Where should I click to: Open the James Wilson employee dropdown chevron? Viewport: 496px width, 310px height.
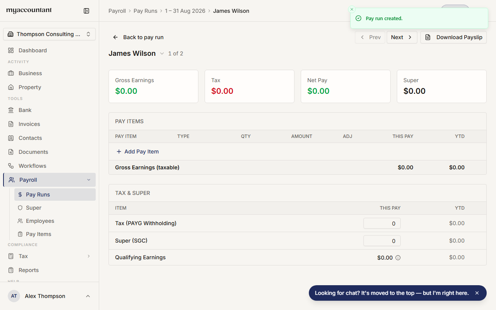(162, 53)
